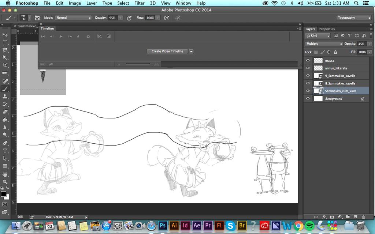
Task: Select the Pen tool
Action: pos(5,143)
